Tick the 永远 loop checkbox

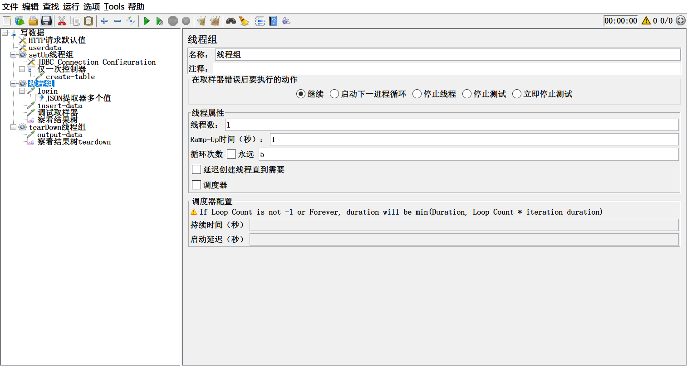point(231,154)
